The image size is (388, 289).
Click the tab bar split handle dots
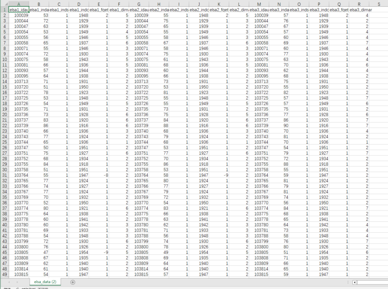pos(348,282)
